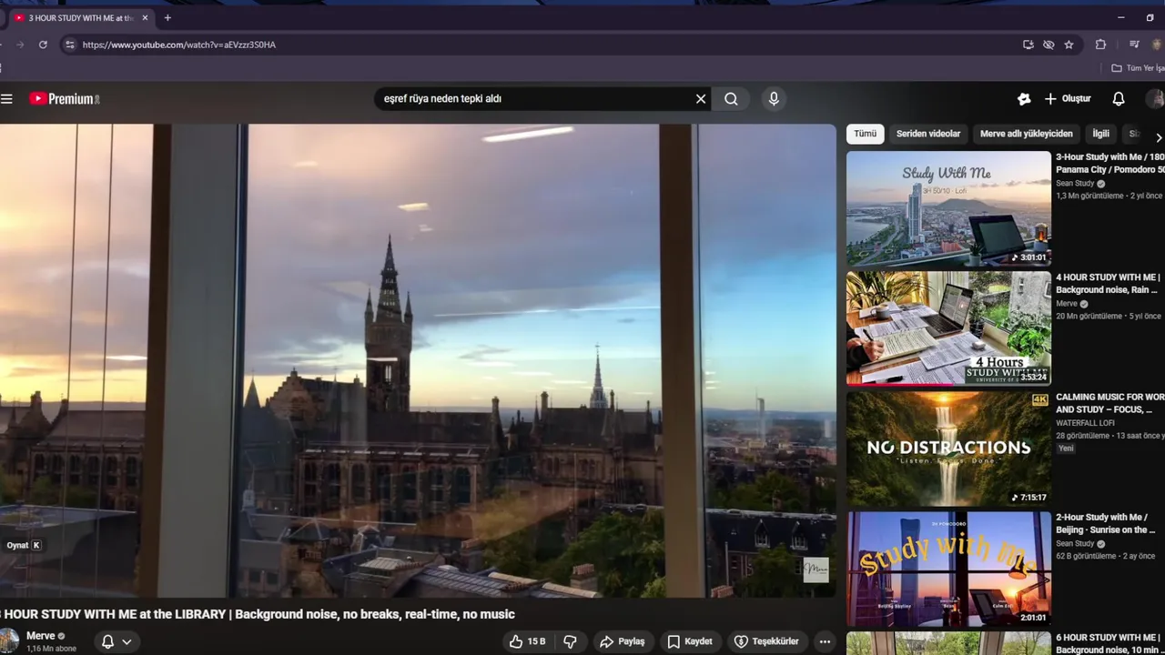This screenshot has width=1165, height=655.
Task: Open the sparkle AI feature icon
Action: [1024, 98]
